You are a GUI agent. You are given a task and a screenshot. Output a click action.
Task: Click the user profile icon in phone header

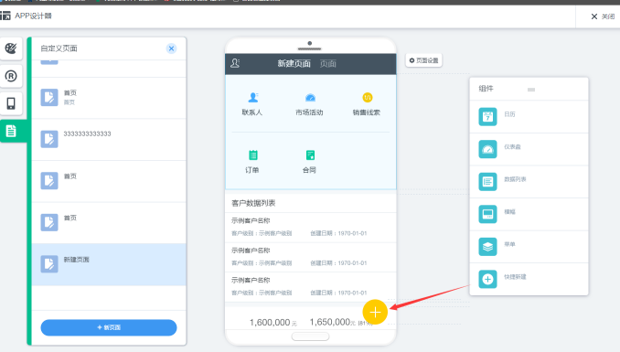[x=235, y=63]
